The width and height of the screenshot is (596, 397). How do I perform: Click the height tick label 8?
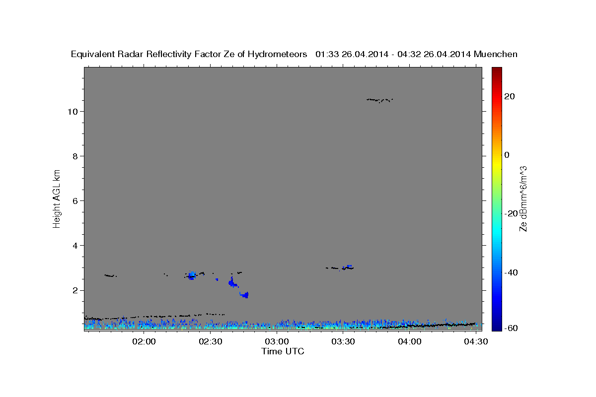76,156
